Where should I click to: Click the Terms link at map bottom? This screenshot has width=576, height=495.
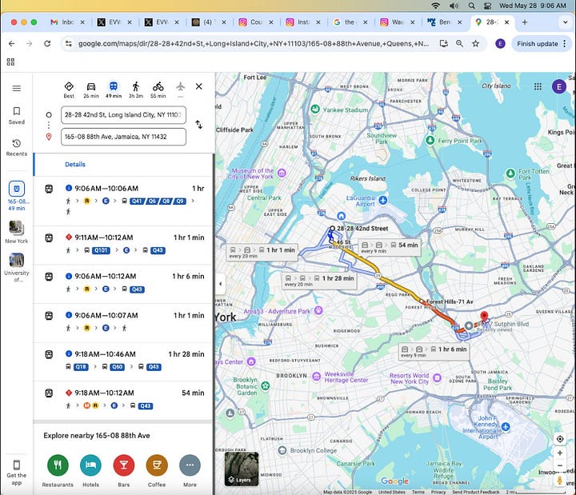[x=418, y=492]
